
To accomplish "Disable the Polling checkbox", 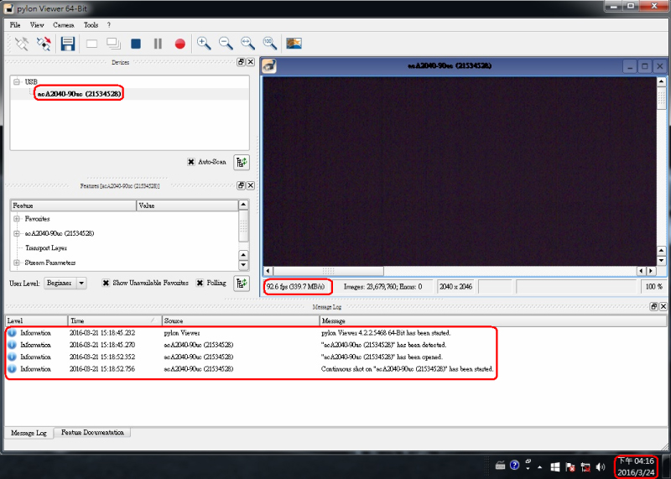I will tap(200, 283).
